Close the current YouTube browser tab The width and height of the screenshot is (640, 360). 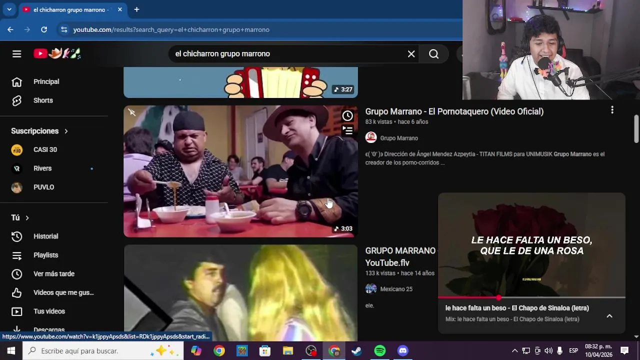(x=120, y=9)
